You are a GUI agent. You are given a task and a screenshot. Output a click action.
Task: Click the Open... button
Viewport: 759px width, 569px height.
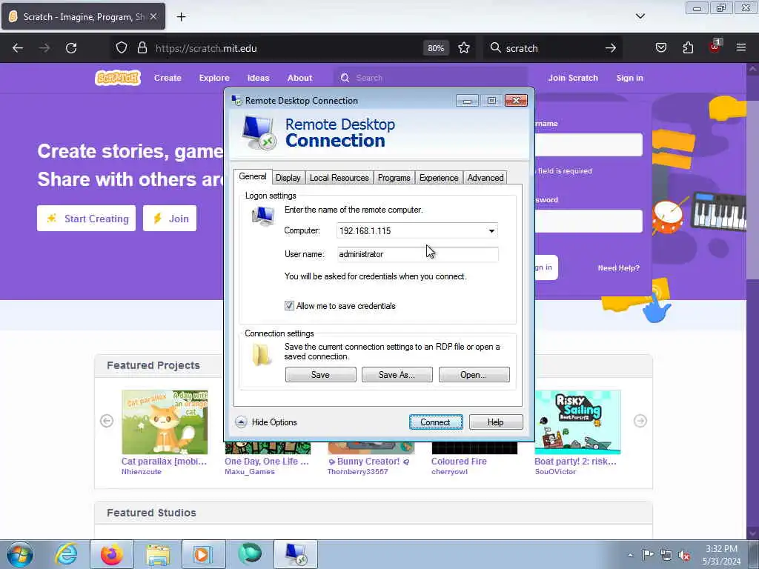[474, 374]
